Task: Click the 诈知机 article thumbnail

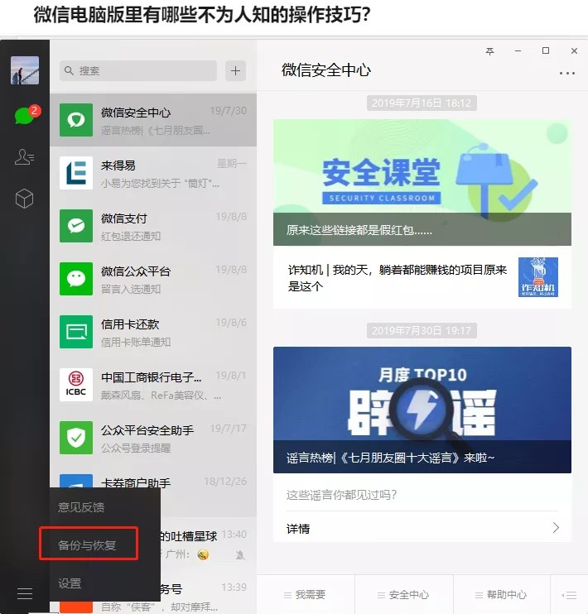Action: pos(537,277)
